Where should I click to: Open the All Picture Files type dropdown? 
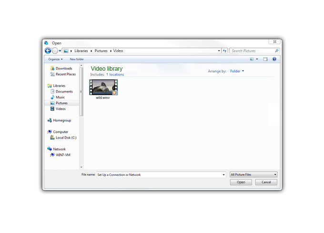pos(253,175)
